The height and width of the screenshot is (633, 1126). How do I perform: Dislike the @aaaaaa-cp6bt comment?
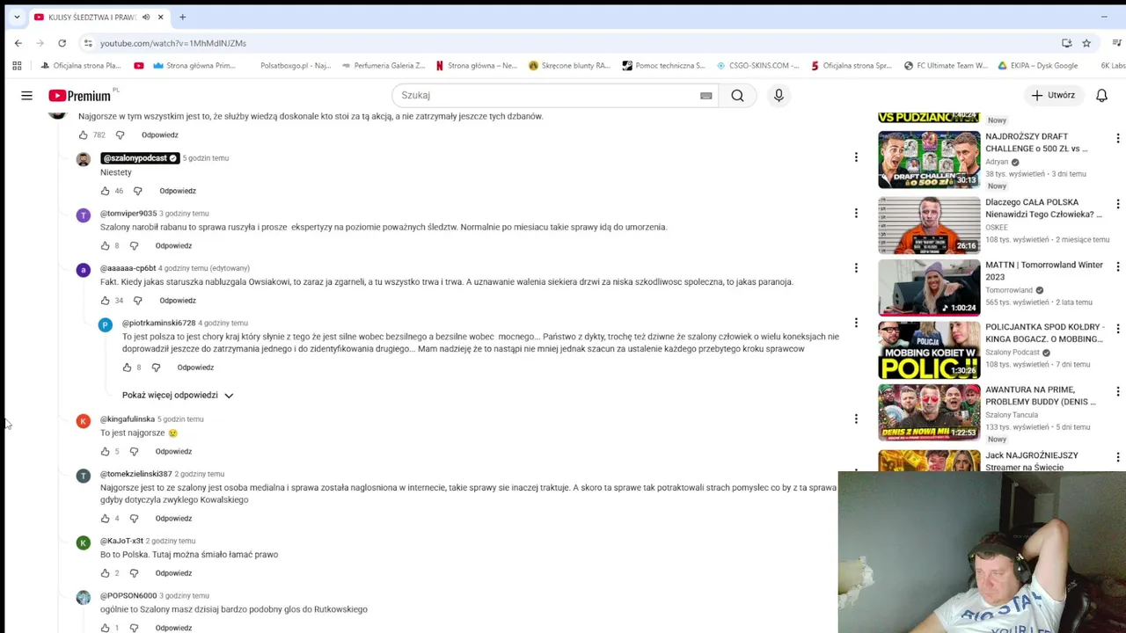point(137,301)
